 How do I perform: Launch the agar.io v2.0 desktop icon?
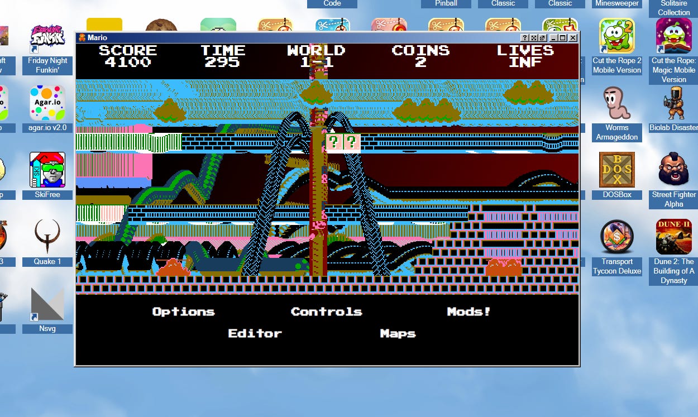point(47,109)
